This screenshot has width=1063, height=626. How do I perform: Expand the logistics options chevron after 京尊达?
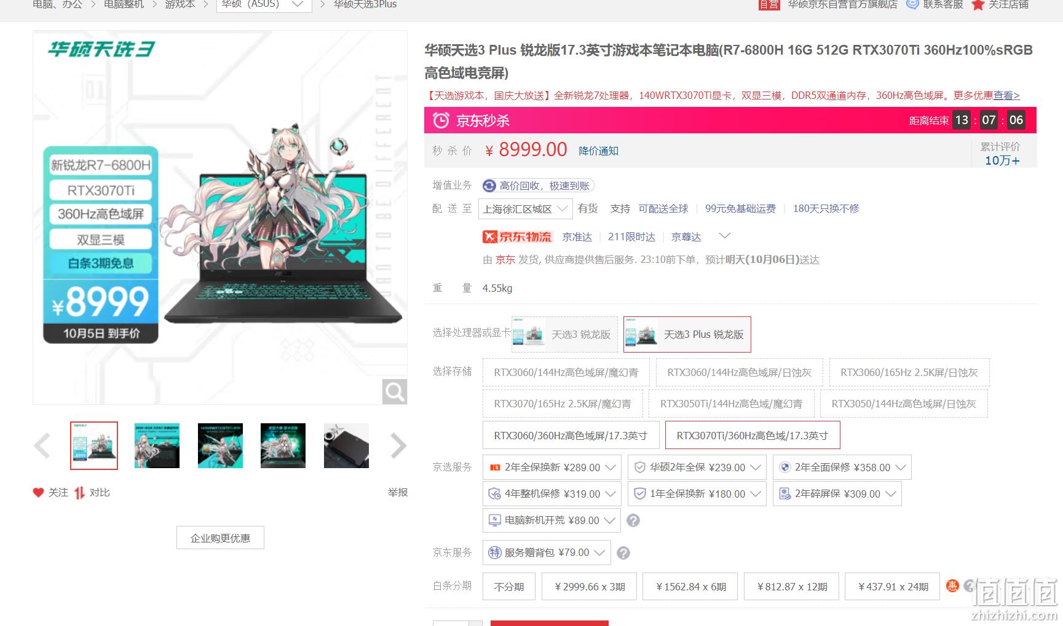click(x=725, y=236)
